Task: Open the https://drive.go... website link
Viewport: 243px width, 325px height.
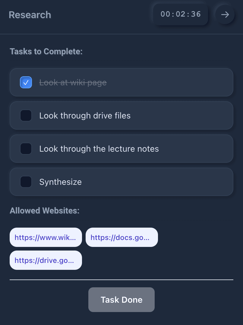Action: pos(46,260)
